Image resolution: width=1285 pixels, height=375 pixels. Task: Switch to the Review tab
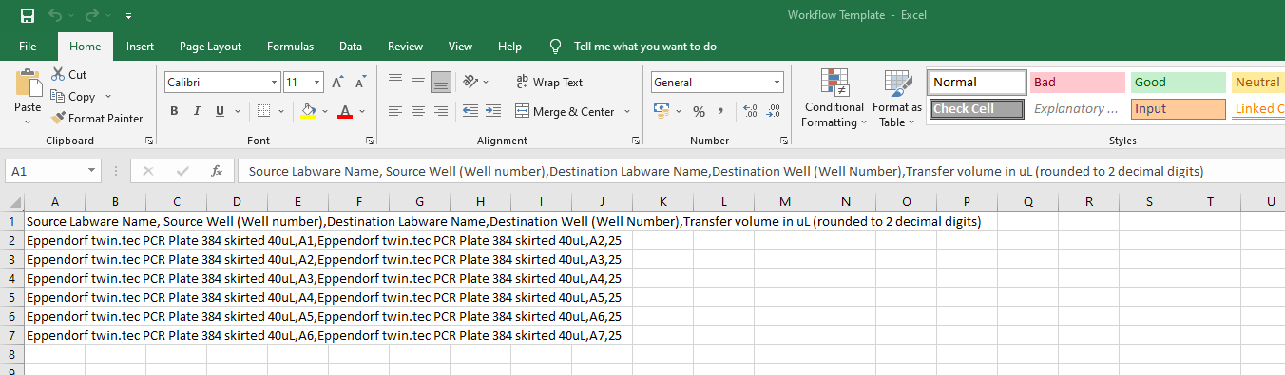pyautogui.click(x=406, y=46)
